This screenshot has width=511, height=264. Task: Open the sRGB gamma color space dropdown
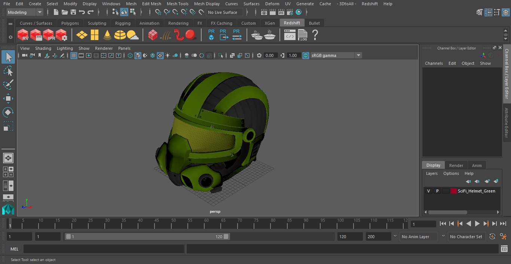pyautogui.click(x=358, y=55)
